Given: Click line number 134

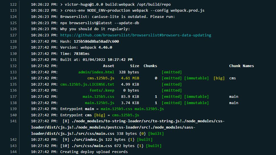Looking at the screenshot, I should tap(13, 78).
